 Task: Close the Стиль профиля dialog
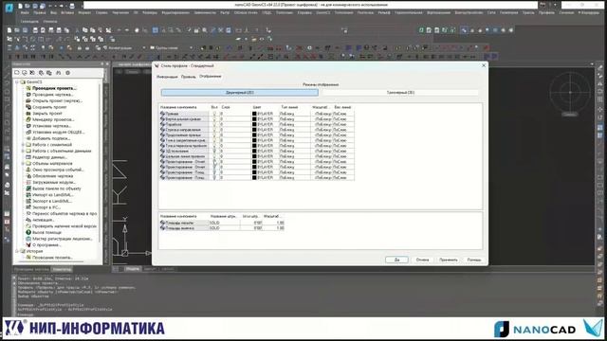pyautogui.click(x=484, y=65)
